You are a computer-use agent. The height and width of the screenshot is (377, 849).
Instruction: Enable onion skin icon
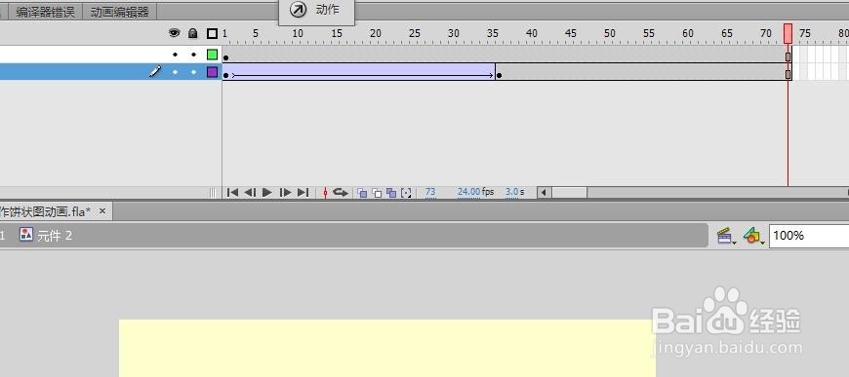tap(362, 193)
